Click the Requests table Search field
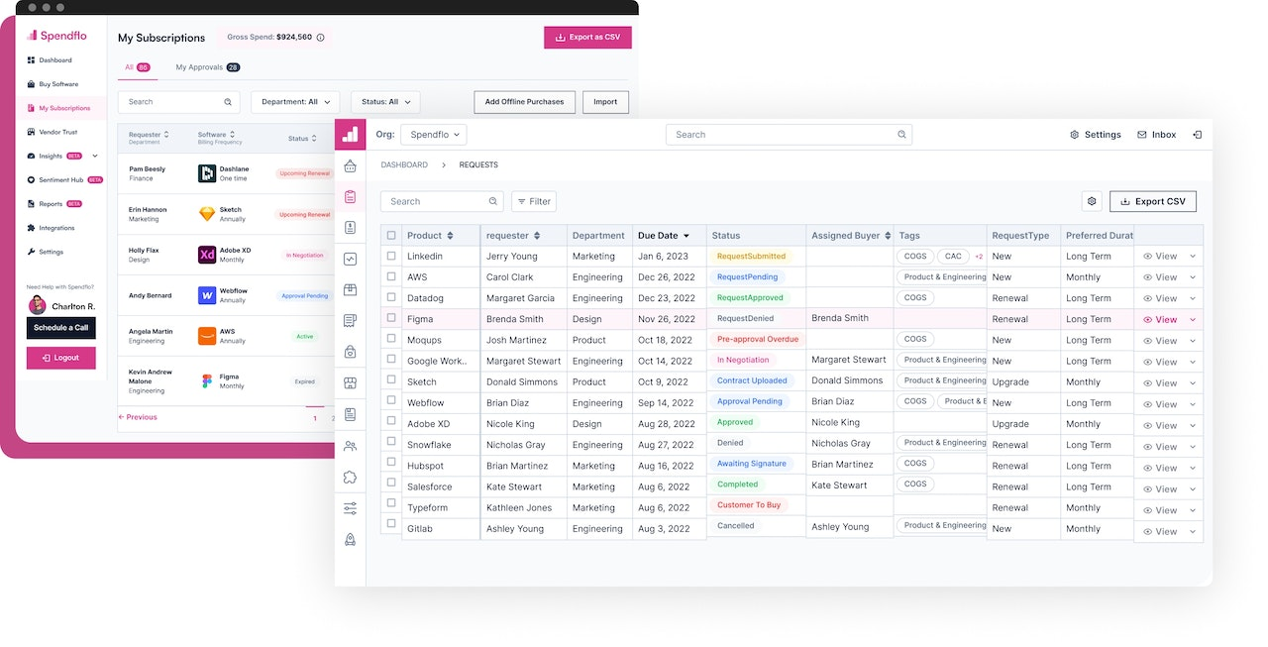The width and height of the screenshot is (1268, 647). [x=442, y=201]
